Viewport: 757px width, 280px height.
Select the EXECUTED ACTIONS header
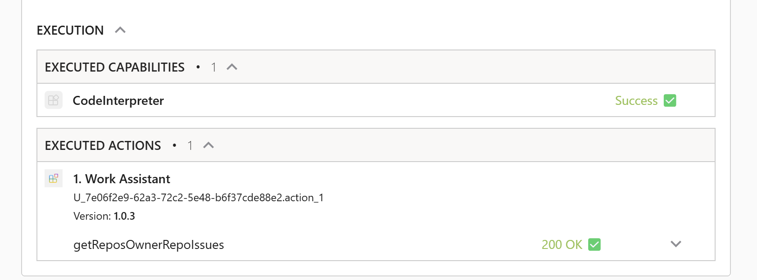[x=103, y=145]
